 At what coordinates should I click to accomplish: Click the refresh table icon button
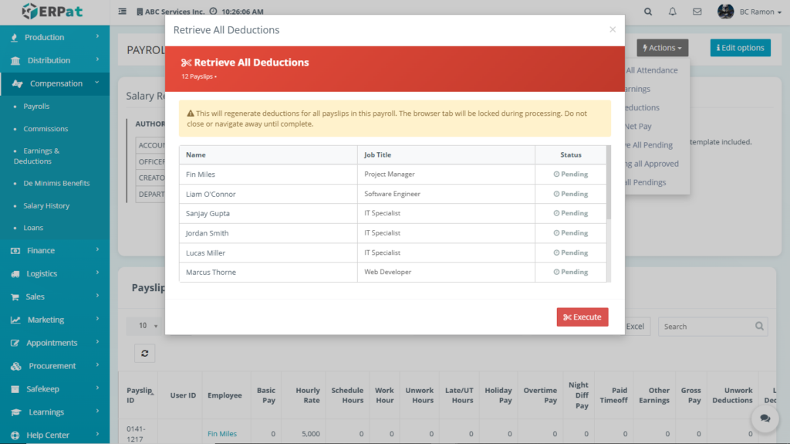[144, 353]
